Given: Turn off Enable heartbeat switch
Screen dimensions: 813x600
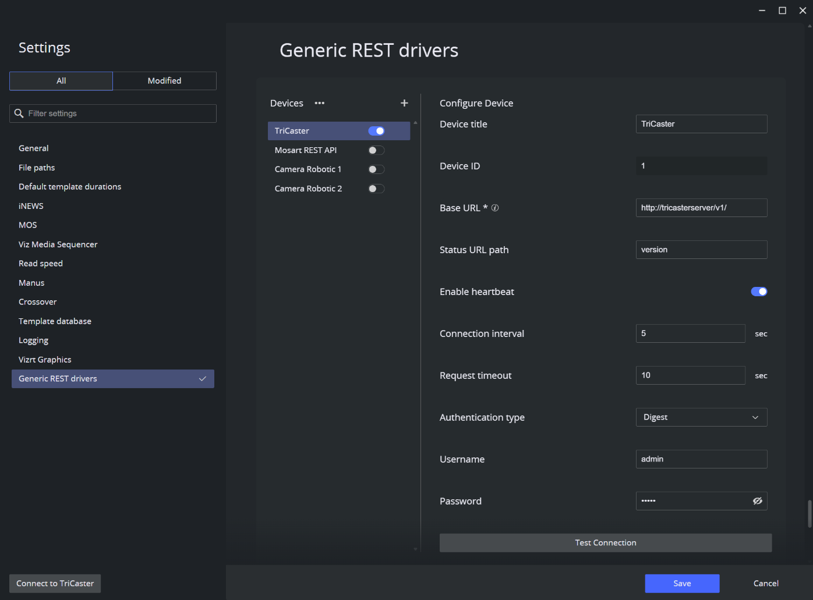Looking at the screenshot, I should click(759, 292).
